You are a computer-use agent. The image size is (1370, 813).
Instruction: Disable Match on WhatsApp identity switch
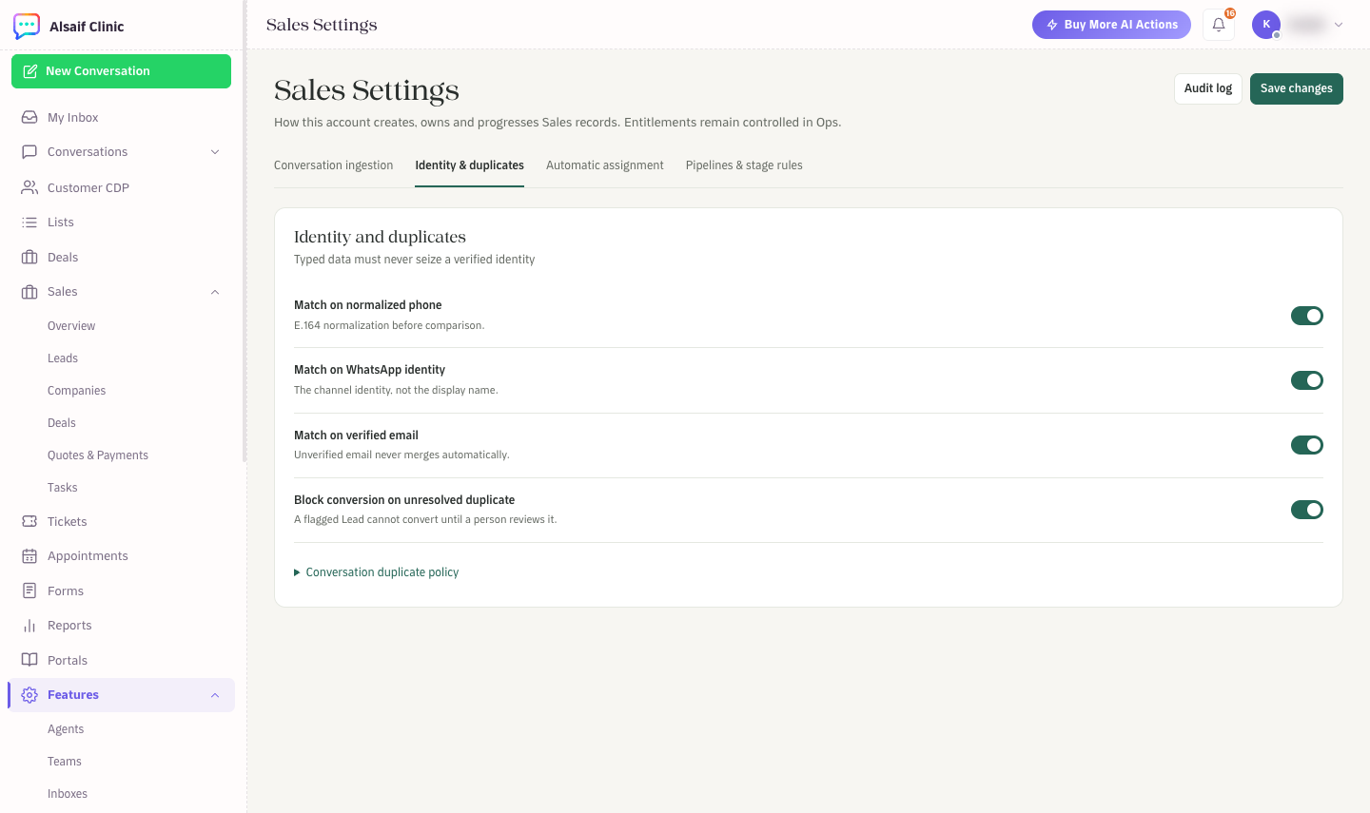[1307, 380]
